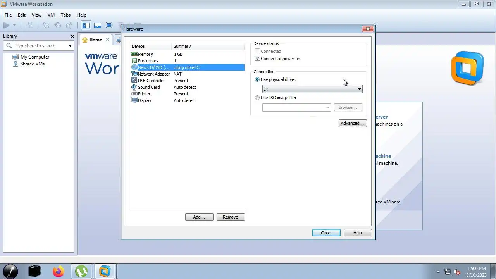Click the Device column header

(x=150, y=46)
